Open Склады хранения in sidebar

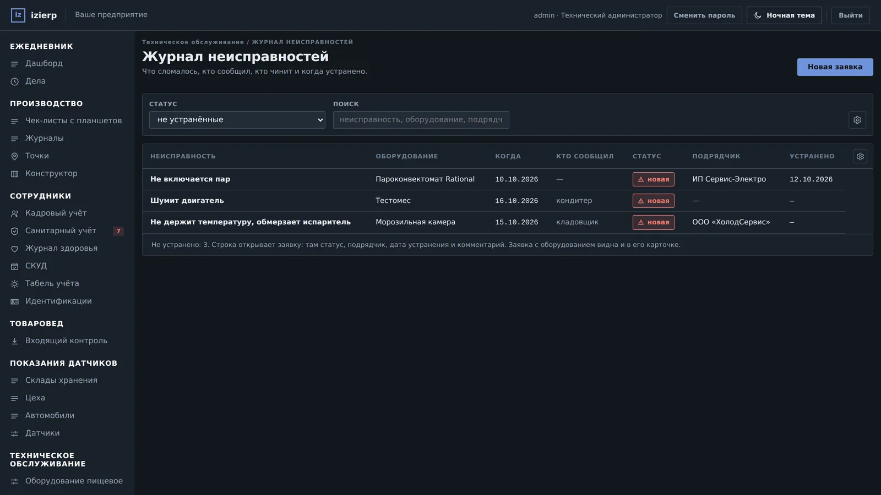[x=61, y=381]
